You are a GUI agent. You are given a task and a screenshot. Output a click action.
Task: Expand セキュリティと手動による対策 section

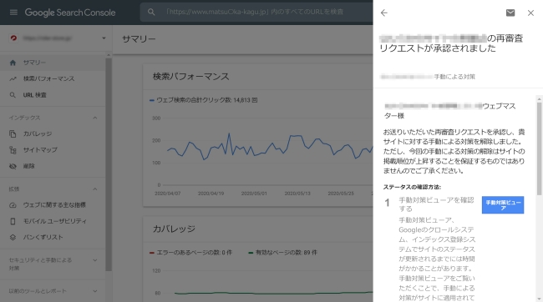pos(53,264)
